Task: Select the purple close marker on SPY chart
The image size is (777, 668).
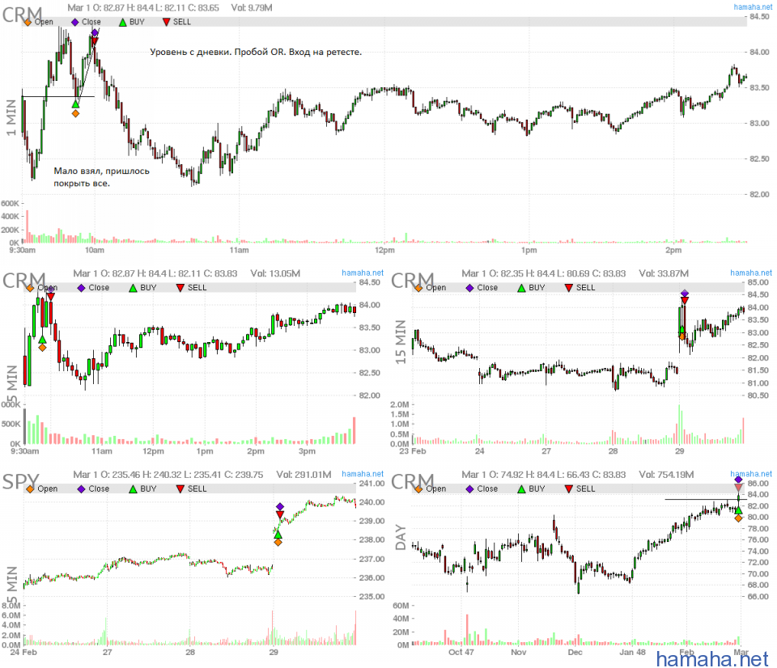Action: coord(280,506)
